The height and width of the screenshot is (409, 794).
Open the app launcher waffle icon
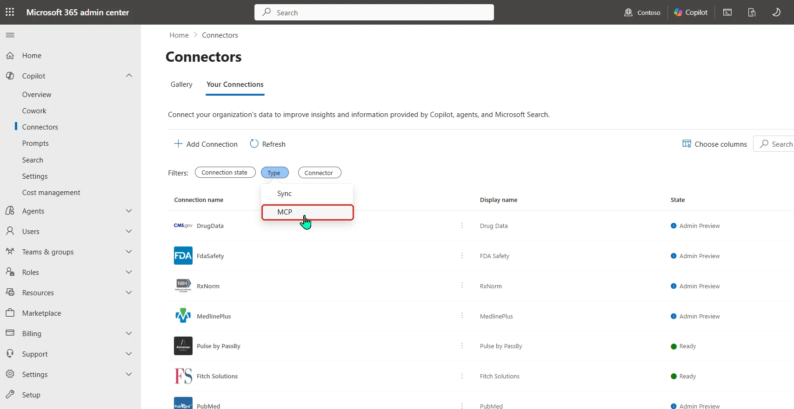(x=10, y=12)
